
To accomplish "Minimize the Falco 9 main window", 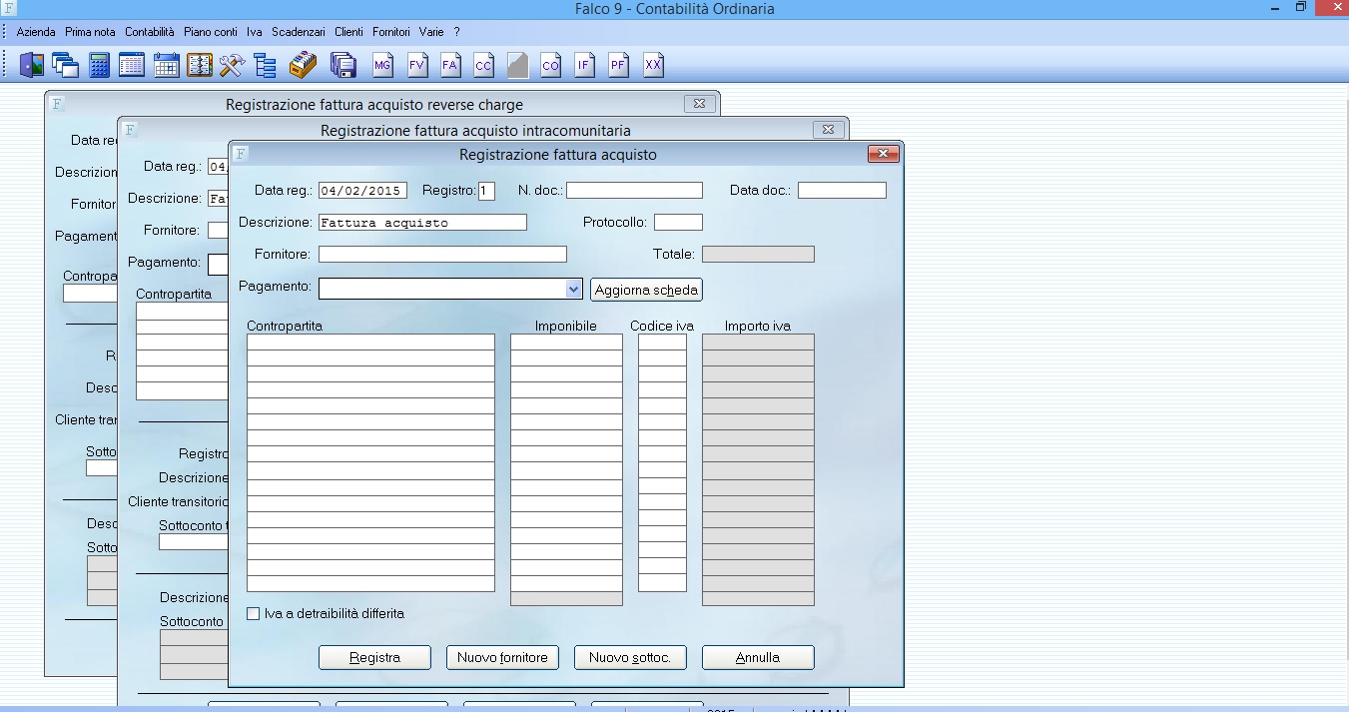I will (1275, 8).
